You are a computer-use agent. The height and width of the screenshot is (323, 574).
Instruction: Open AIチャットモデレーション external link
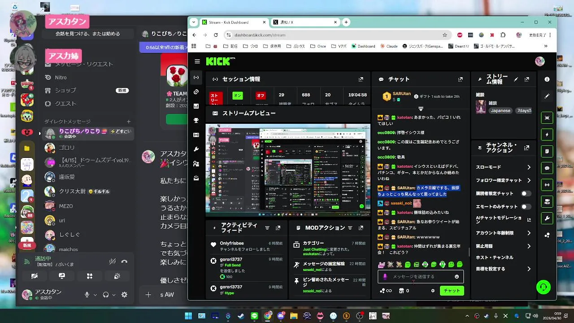(x=529, y=220)
